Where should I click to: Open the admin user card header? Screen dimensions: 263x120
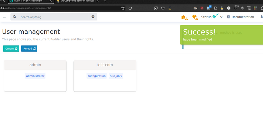(35, 65)
